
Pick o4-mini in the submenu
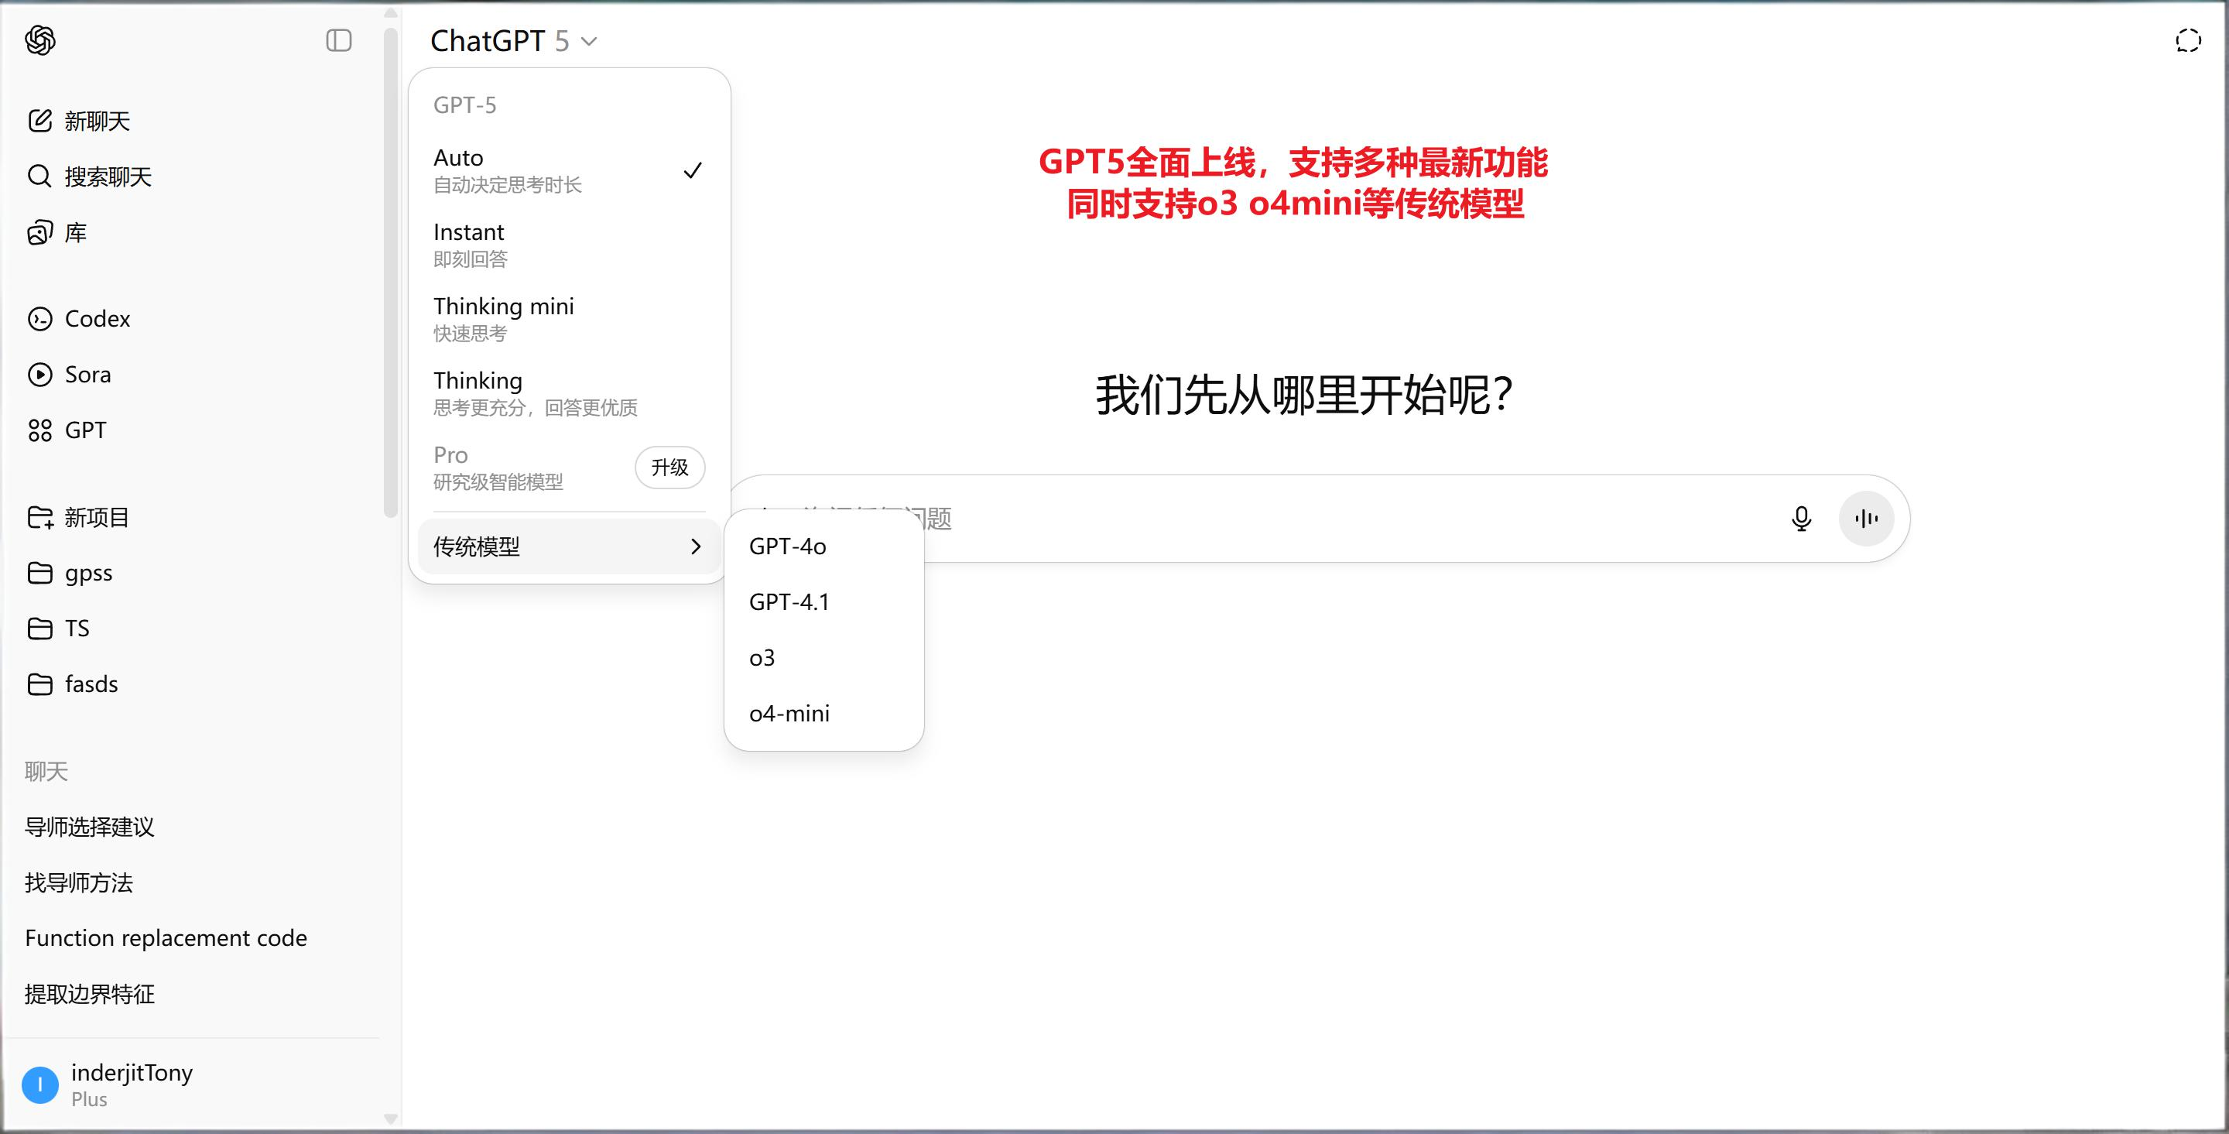(x=789, y=713)
